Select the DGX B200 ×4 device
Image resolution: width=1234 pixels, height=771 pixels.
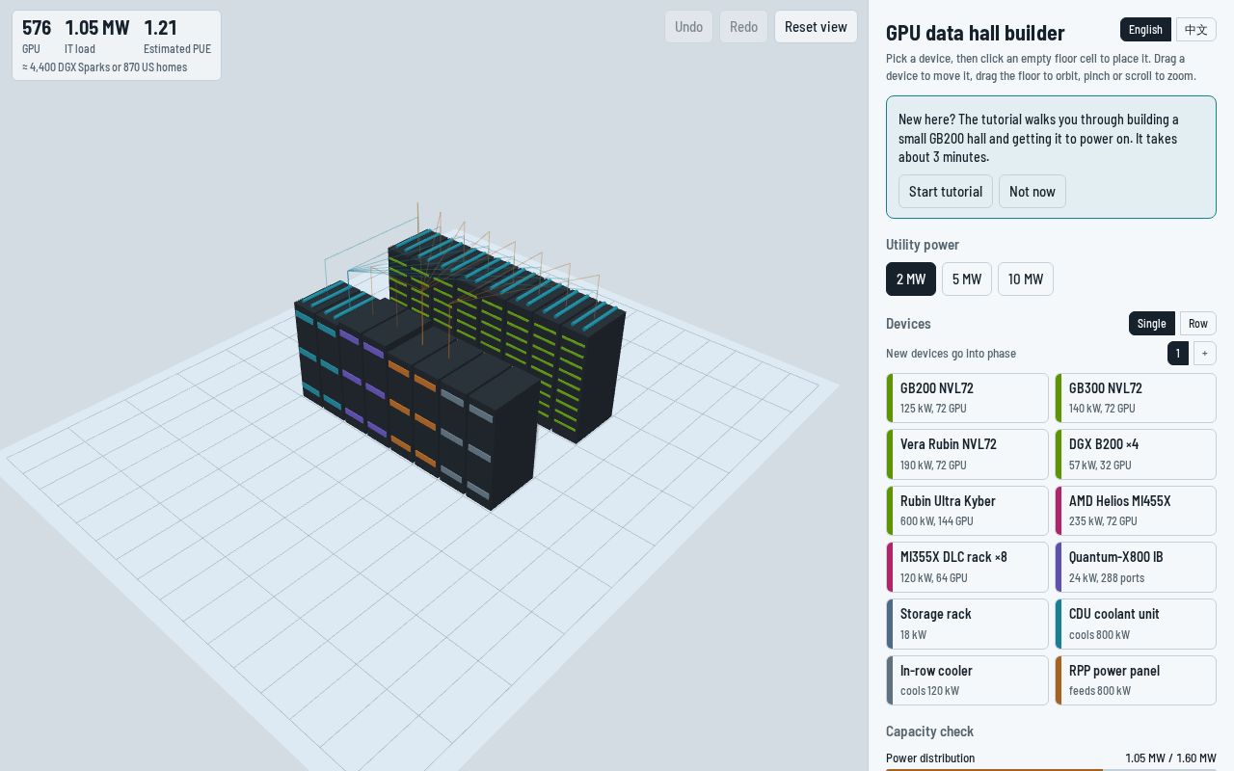point(1136,454)
